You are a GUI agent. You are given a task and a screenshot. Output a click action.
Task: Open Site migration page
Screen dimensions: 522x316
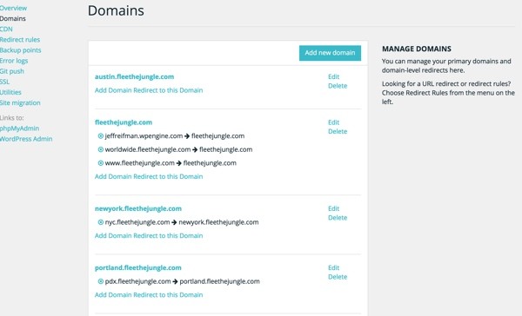click(20, 103)
